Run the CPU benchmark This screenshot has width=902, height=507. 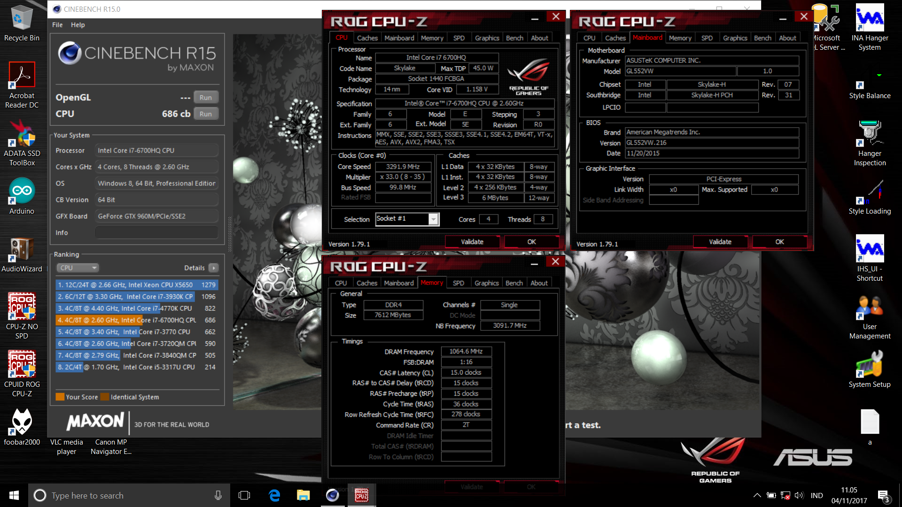206,114
